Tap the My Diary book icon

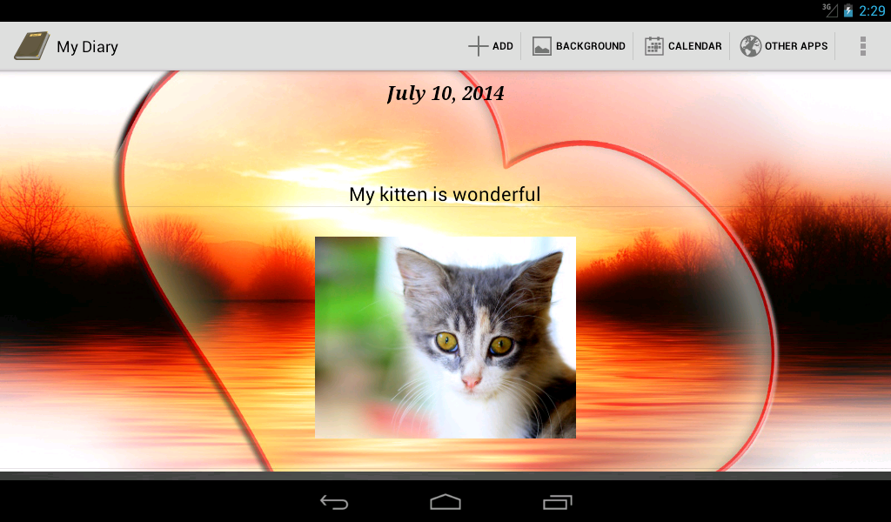point(32,46)
